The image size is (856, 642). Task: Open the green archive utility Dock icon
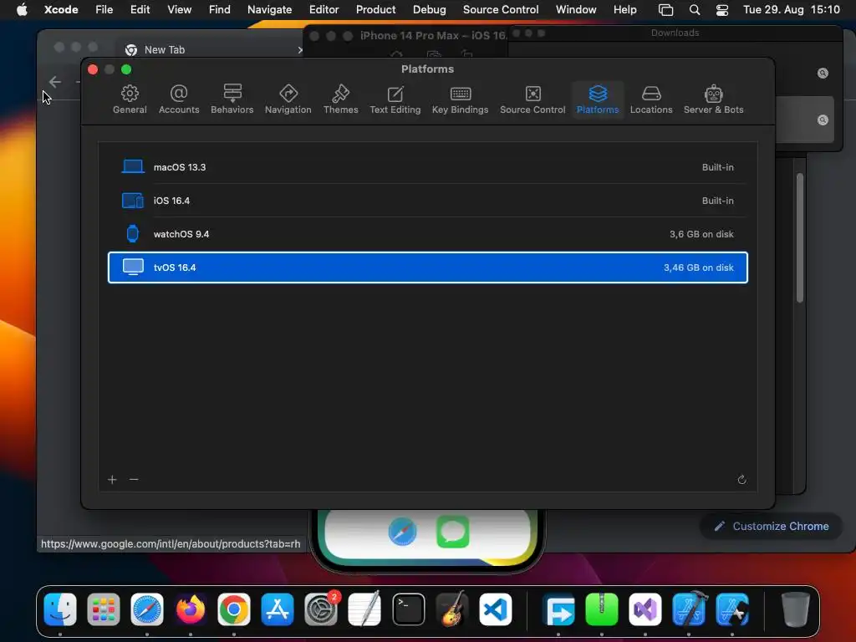[602, 609]
